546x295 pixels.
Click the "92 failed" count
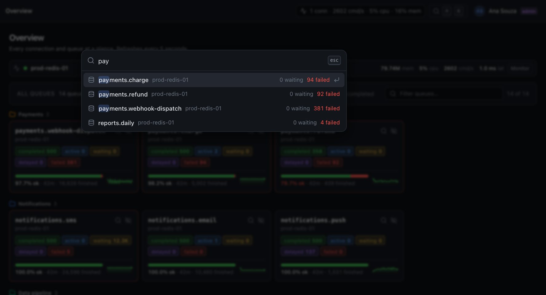(328, 94)
